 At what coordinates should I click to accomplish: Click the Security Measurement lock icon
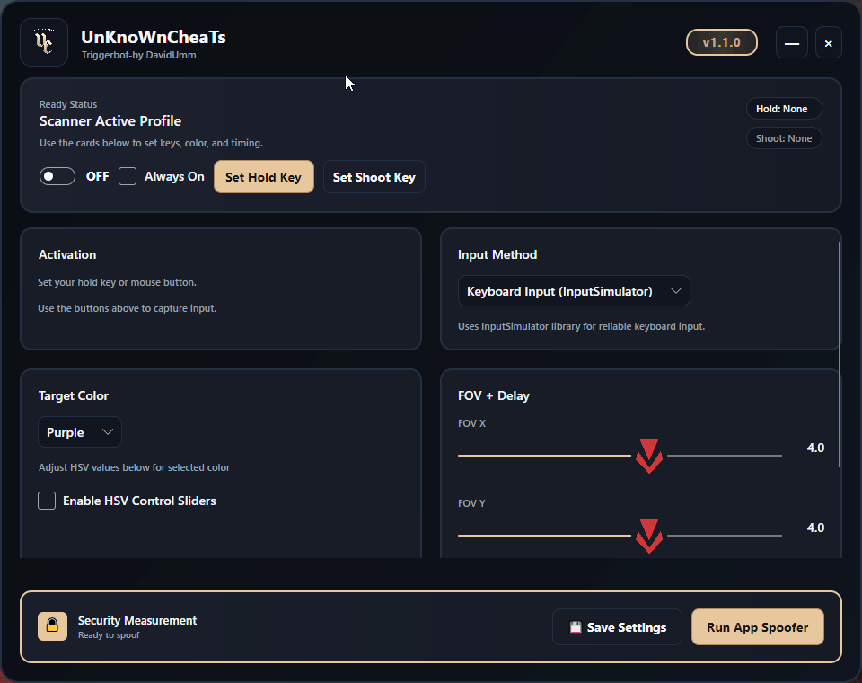pos(52,626)
